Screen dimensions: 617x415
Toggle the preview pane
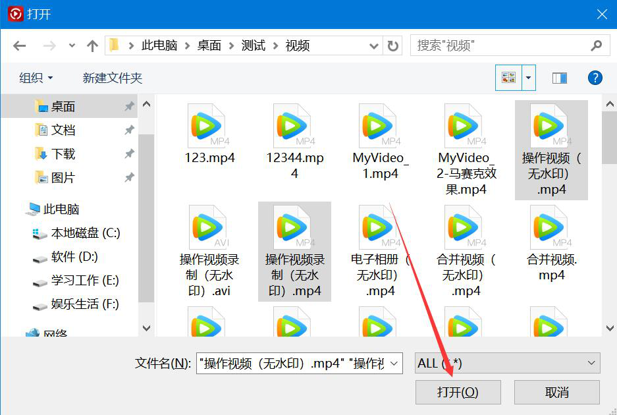click(559, 78)
